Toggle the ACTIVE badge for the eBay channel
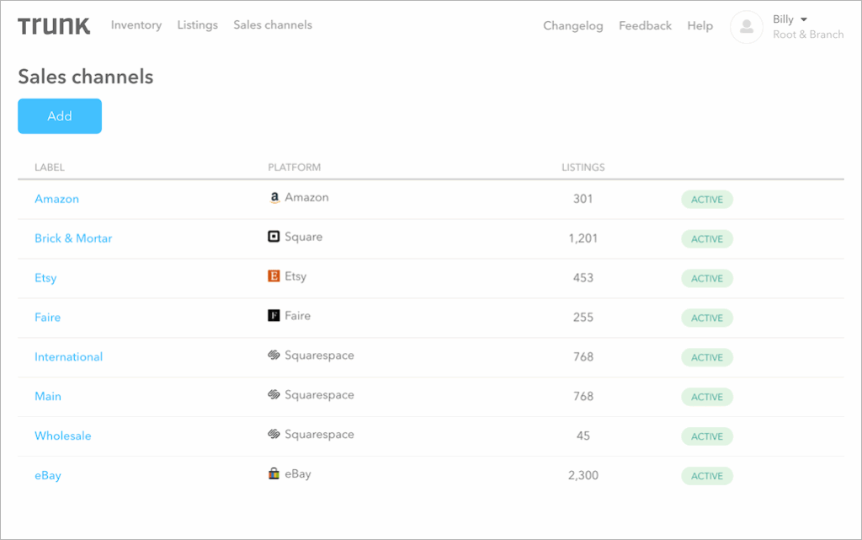 [x=706, y=475]
